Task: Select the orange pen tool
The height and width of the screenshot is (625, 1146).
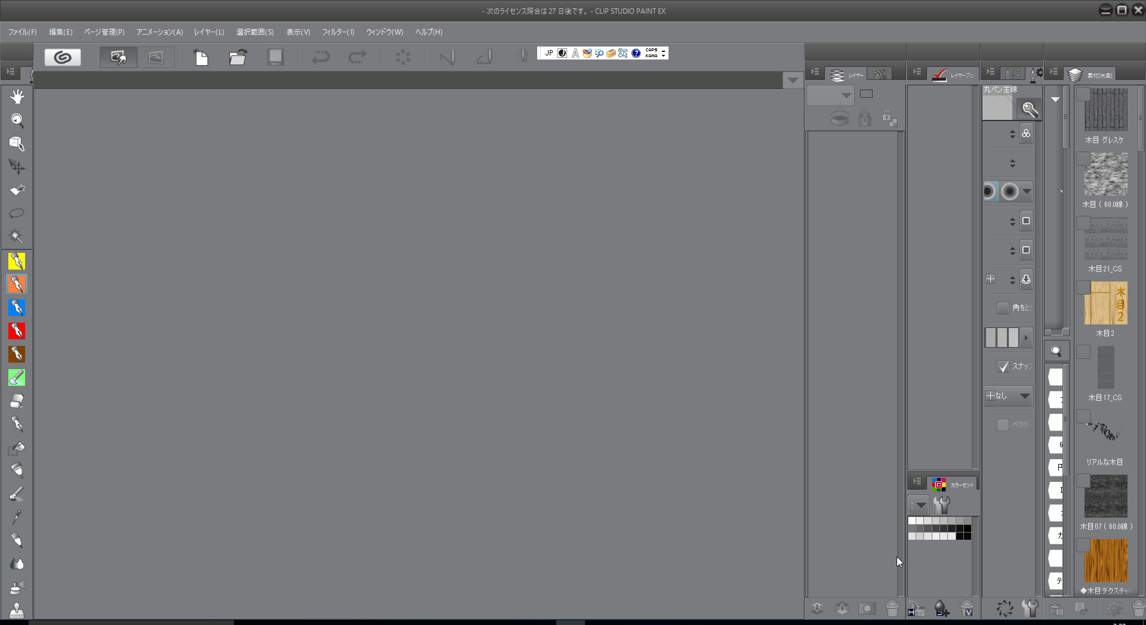Action: pos(17,284)
